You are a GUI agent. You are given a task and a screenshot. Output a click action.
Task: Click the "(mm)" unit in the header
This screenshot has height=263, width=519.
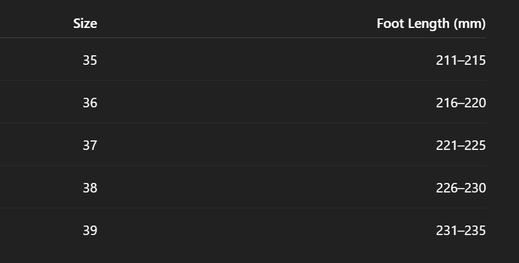pyautogui.click(x=469, y=24)
